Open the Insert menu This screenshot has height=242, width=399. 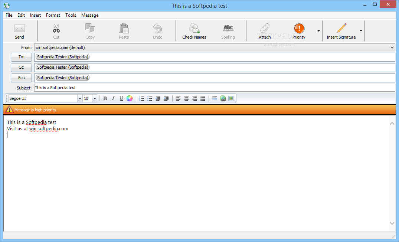(35, 15)
